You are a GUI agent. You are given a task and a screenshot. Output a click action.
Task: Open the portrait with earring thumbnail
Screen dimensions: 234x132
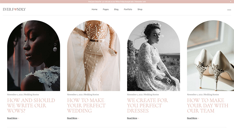point(33,56)
